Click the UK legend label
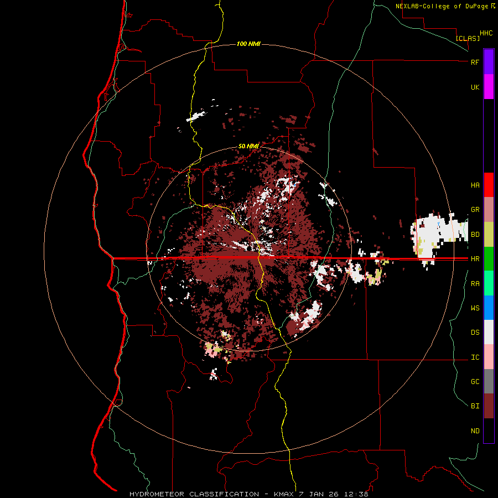This screenshot has height=498, width=498. [x=475, y=87]
